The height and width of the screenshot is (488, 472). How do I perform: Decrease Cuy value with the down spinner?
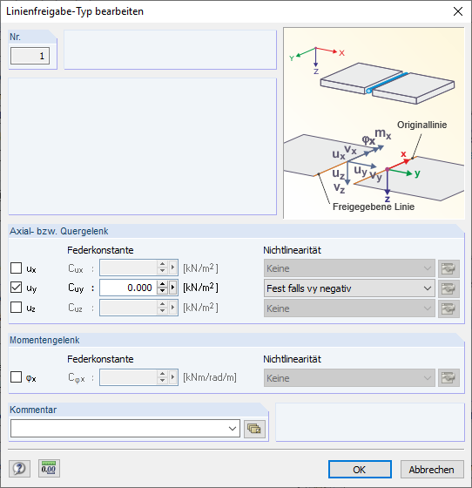click(162, 291)
